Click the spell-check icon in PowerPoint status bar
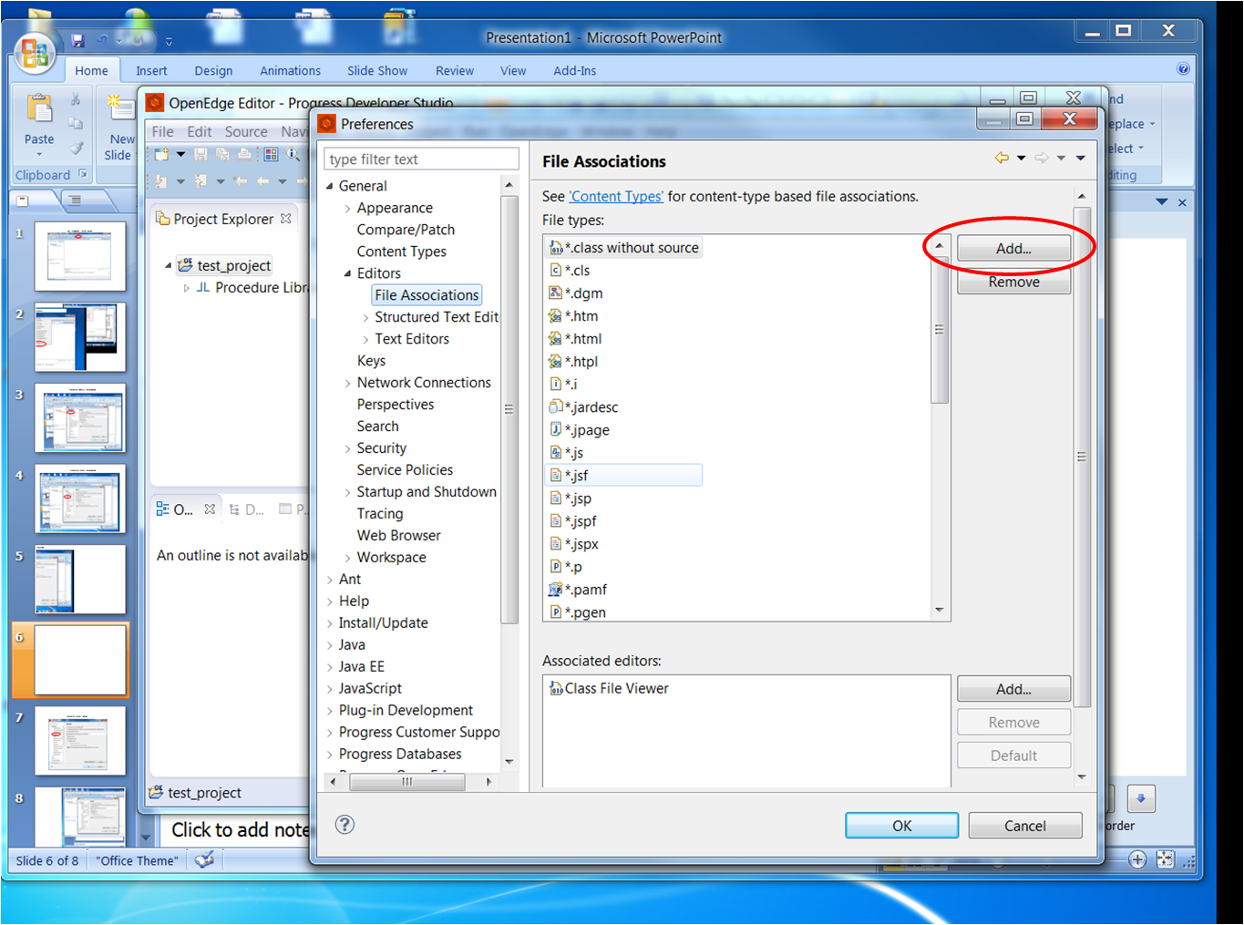Screen dimensions: 1244x925 pos(205,859)
